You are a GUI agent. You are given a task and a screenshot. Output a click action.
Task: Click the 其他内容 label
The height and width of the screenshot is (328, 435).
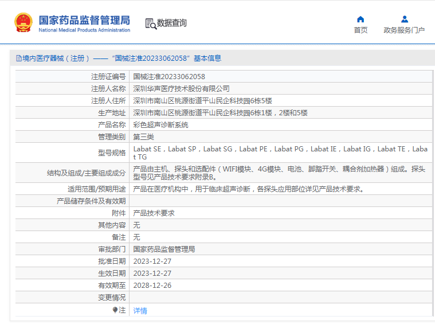tap(112, 225)
